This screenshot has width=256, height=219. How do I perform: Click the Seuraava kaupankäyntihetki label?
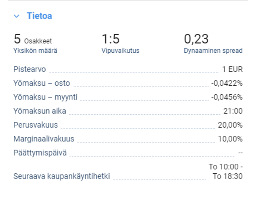click(x=62, y=176)
